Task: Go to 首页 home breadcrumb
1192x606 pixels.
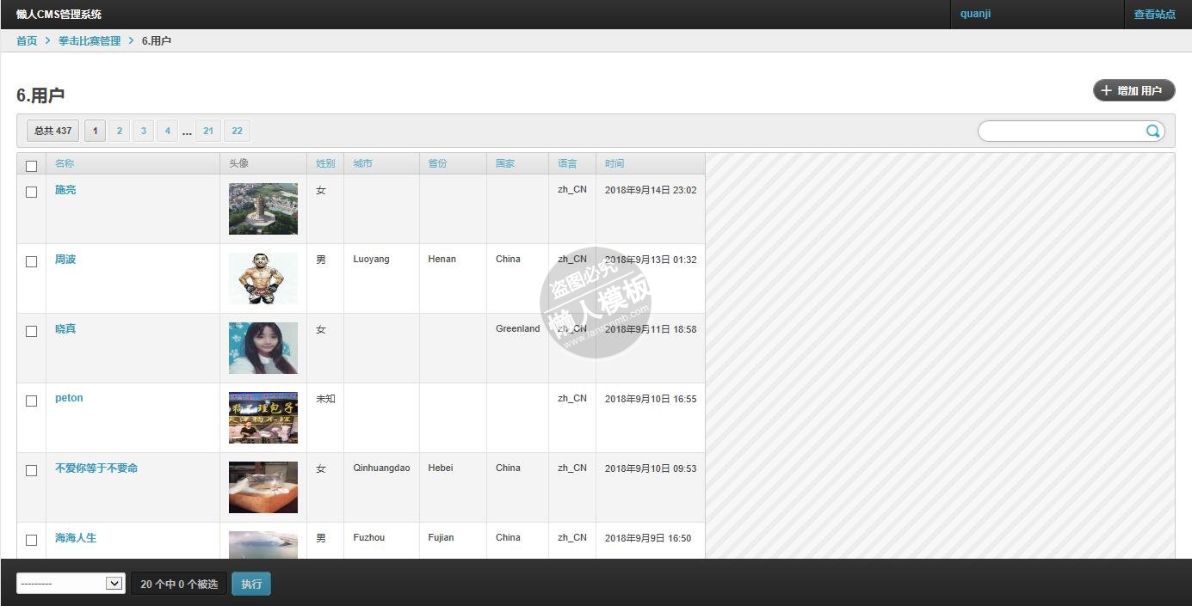Action: (27, 40)
